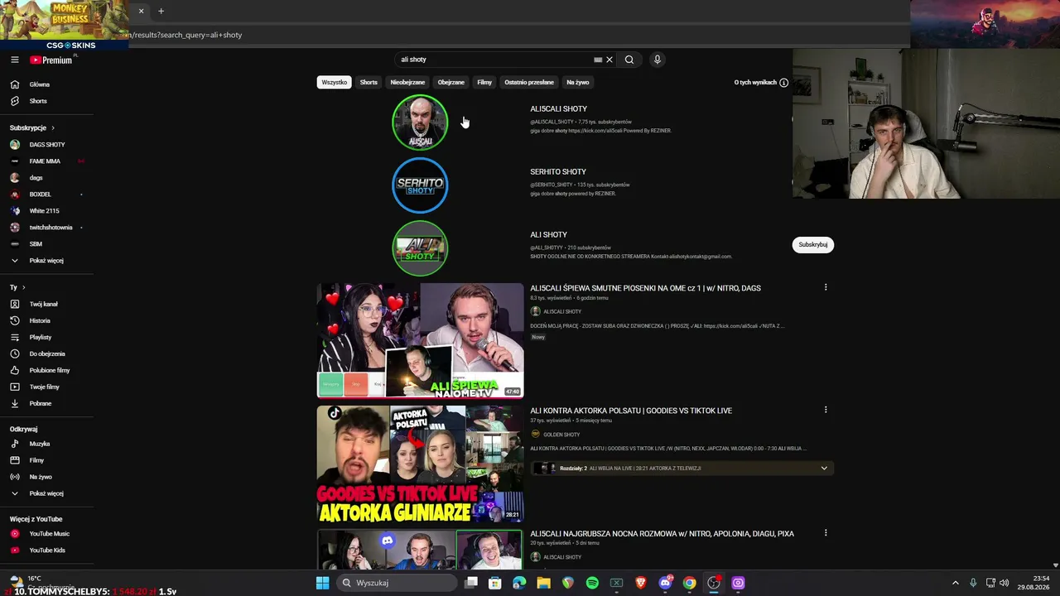
Task: Expand the Rozdziały chapters dropdown arrow
Action: [x=824, y=469]
